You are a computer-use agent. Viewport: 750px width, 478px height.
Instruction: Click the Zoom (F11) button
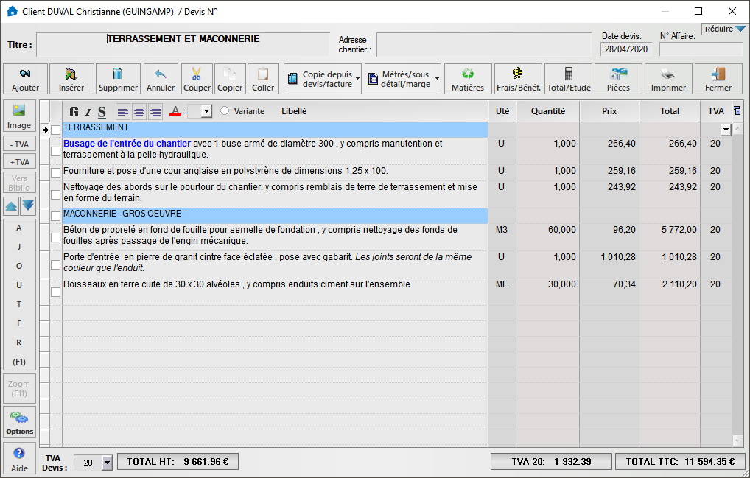click(x=20, y=389)
